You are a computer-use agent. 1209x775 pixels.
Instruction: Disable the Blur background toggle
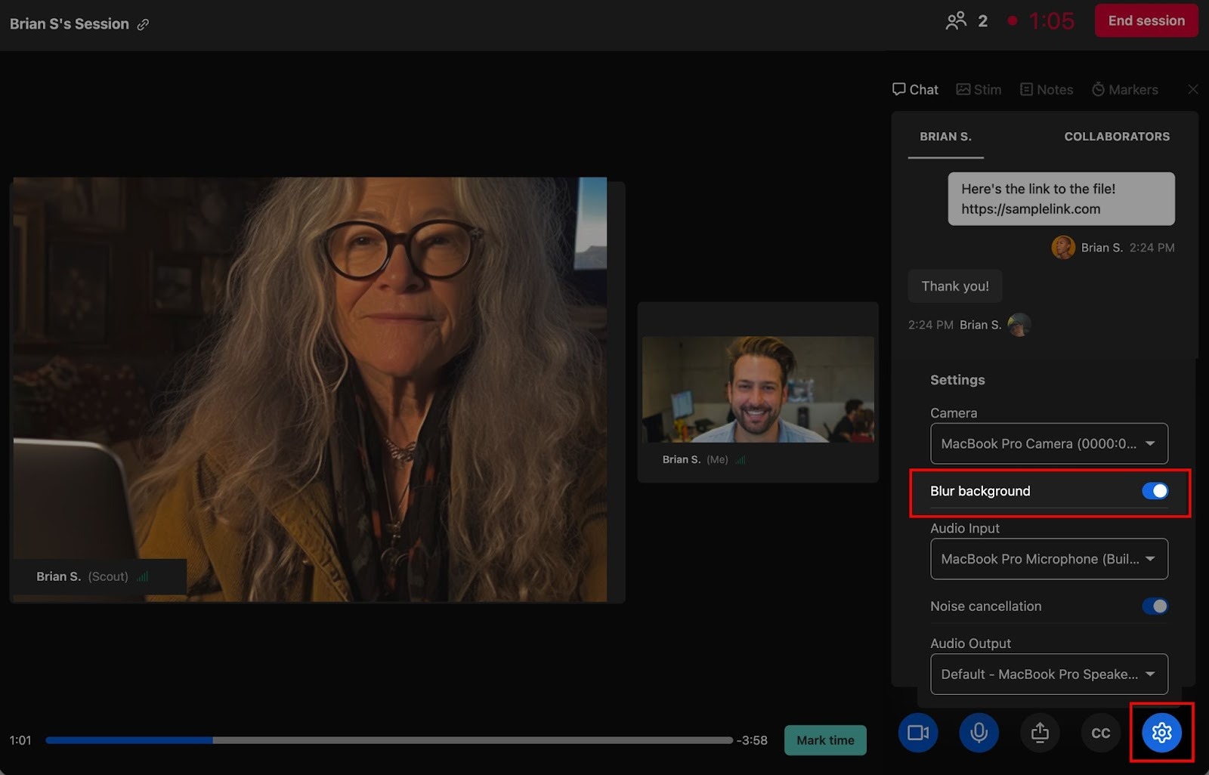tap(1155, 491)
